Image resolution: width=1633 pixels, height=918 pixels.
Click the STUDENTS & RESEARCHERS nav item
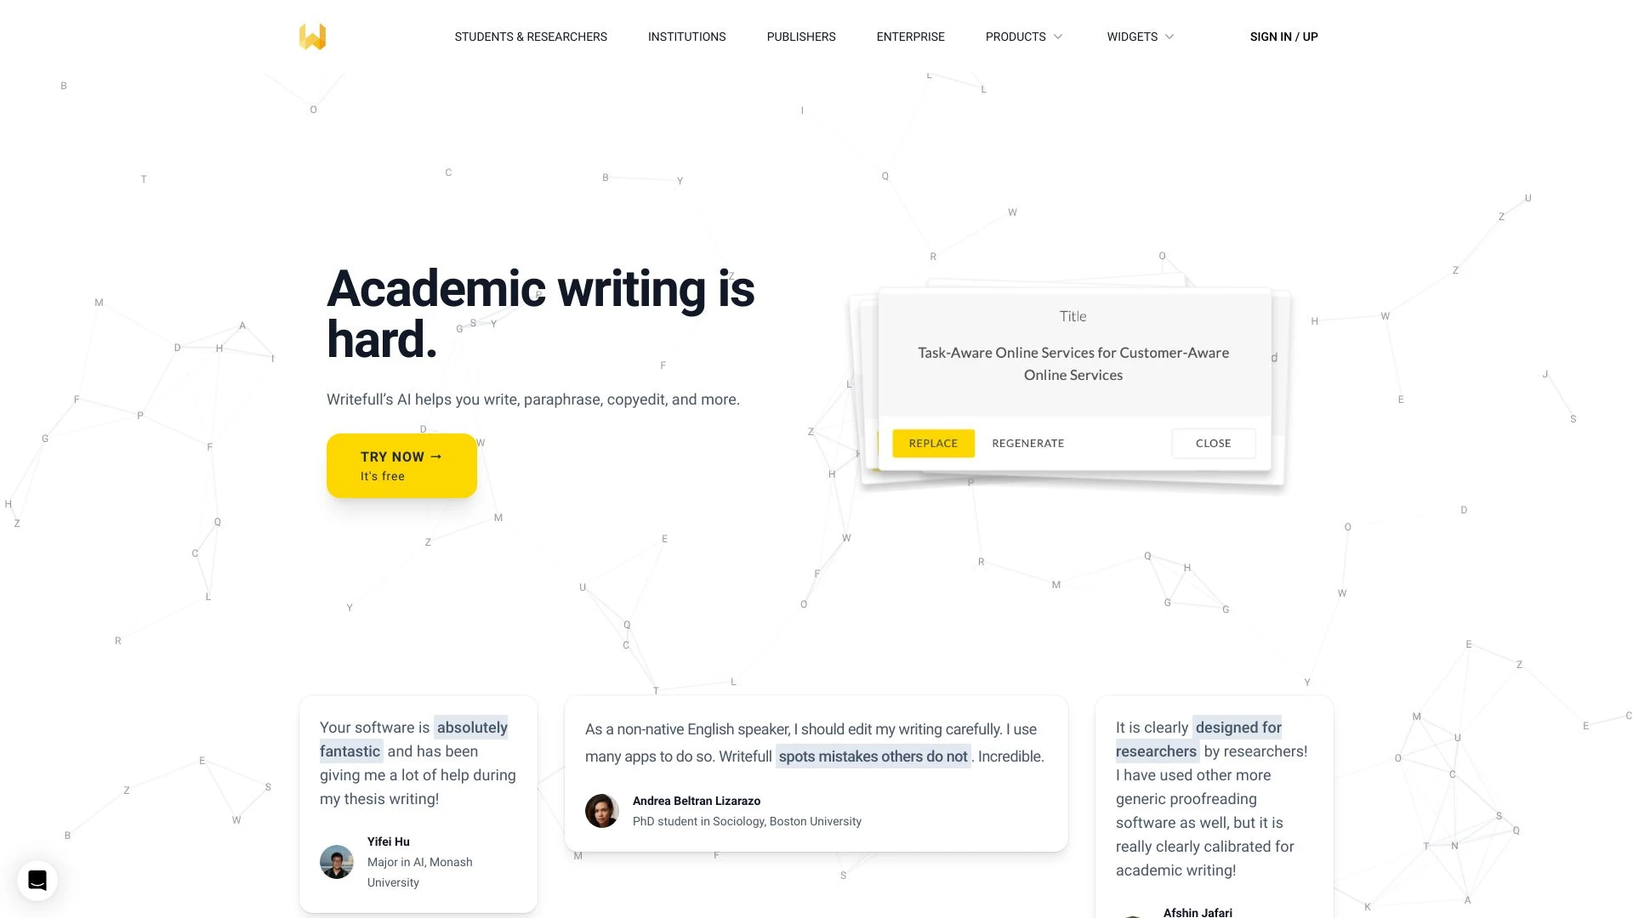click(531, 37)
